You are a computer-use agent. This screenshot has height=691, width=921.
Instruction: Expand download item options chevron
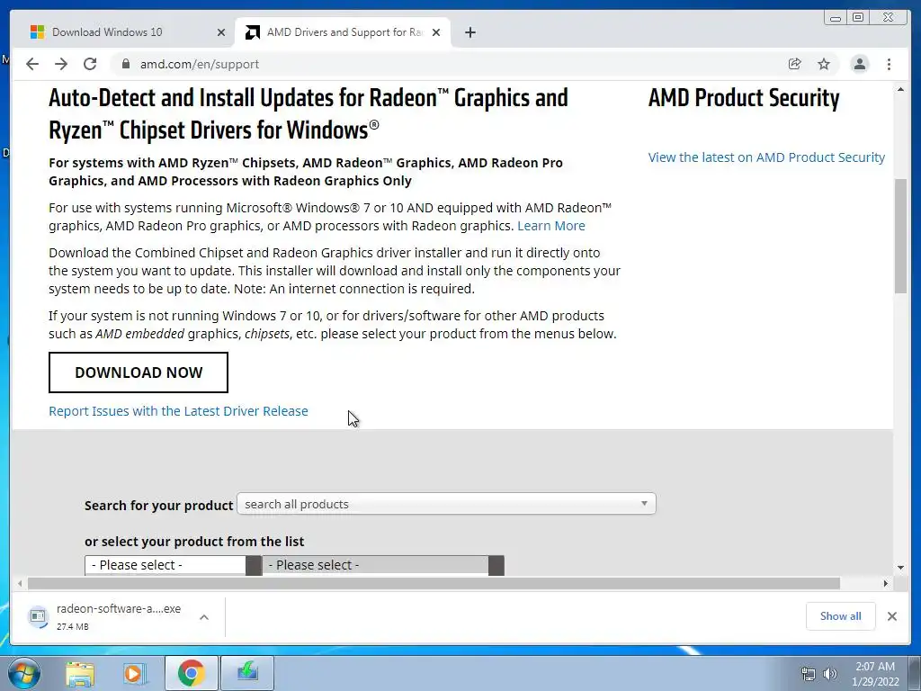pyautogui.click(x=204, y=617)
